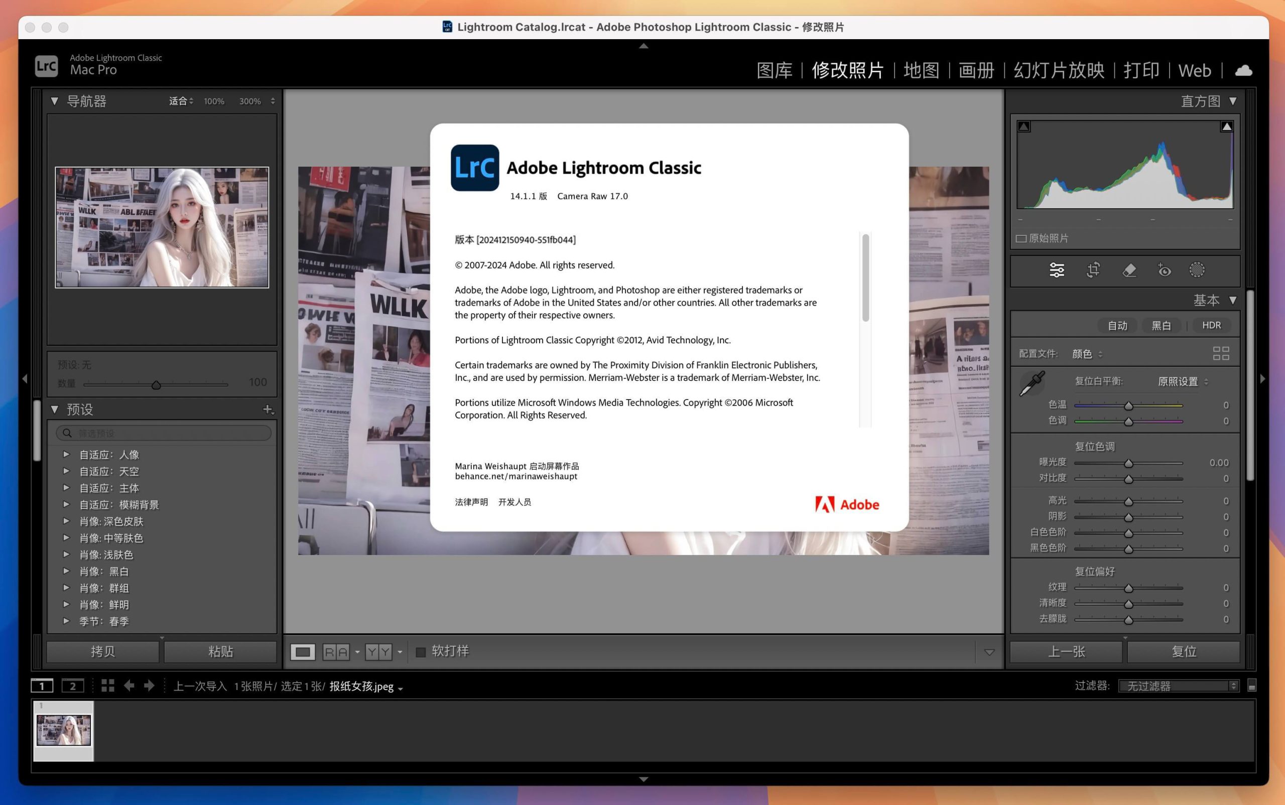This screenshot has width=1285, height=805.
Task: Click the 黑白 black-and-white button
Action: (1162, 325)
